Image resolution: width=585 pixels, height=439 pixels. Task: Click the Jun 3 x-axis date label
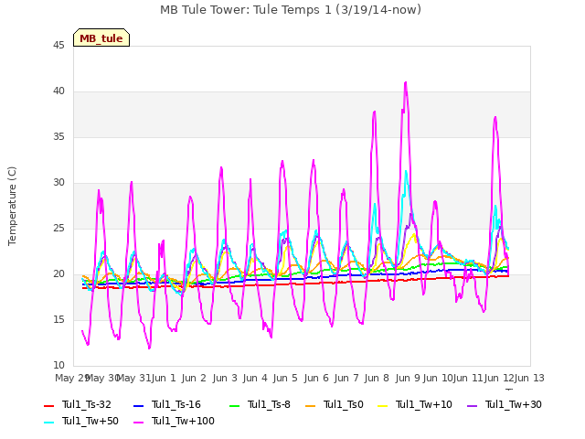click(x=225, y=378)
